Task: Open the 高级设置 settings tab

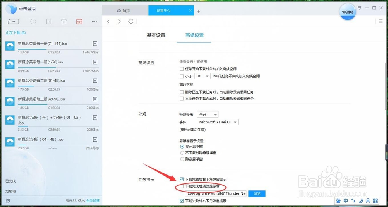Action: 194,35
